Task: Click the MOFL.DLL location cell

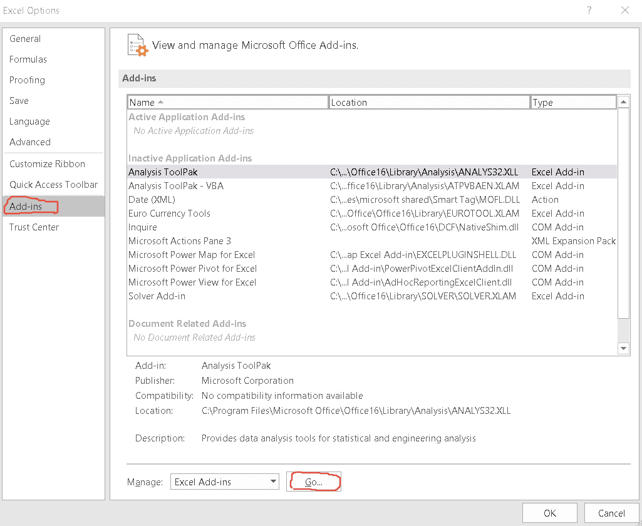Action: click(425, 200)
